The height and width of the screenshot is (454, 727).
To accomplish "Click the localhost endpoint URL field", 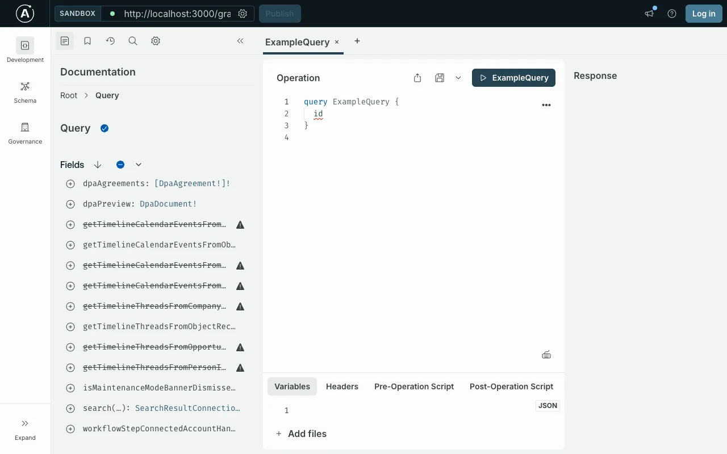I will (x=177, y=14).
